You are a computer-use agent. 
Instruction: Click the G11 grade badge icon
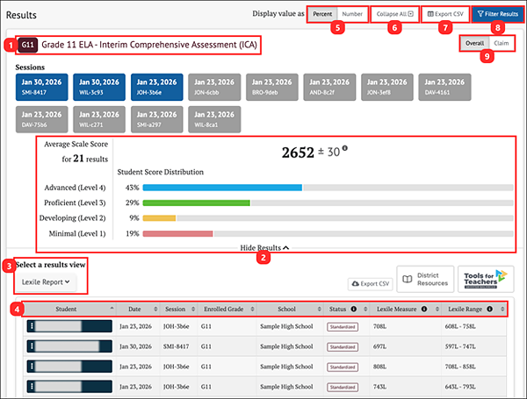(27, 45)
